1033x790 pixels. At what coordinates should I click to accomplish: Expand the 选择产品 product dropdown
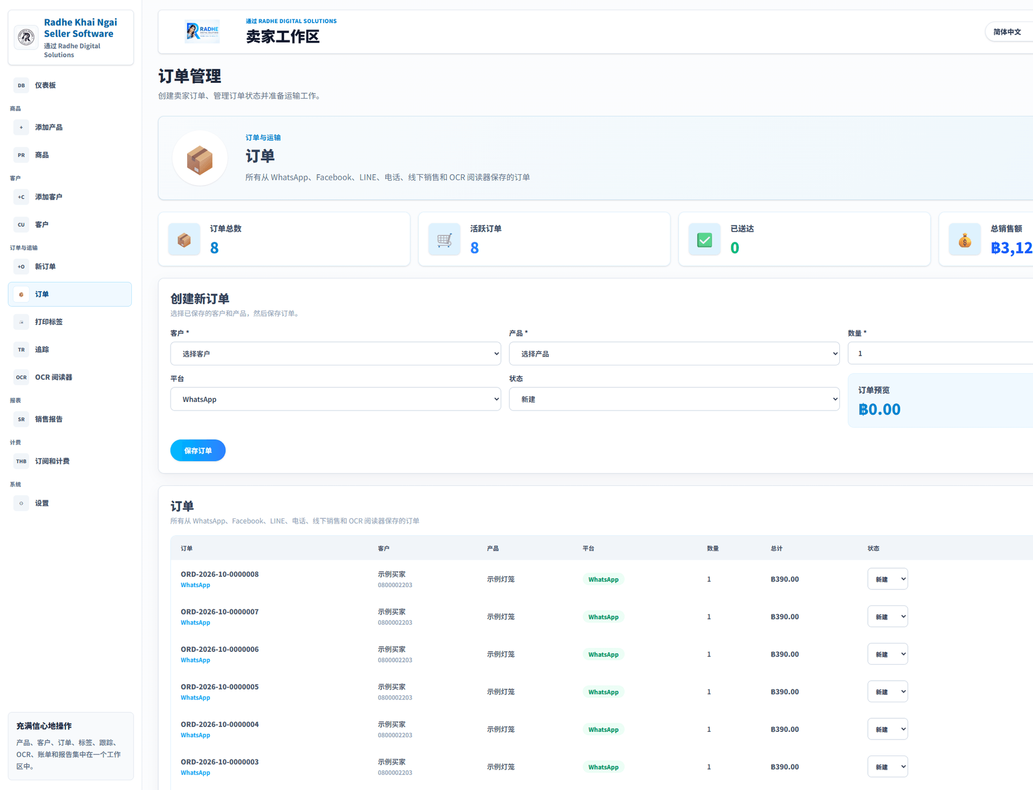(x=674, y=354)
